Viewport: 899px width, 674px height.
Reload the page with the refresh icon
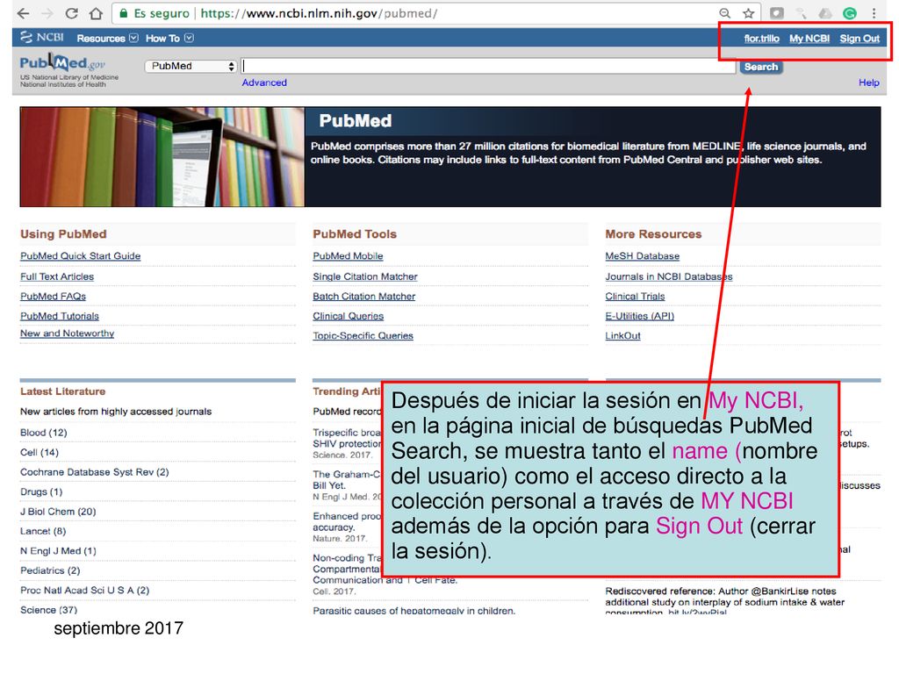pyautogui.click(x=72, y=13)
